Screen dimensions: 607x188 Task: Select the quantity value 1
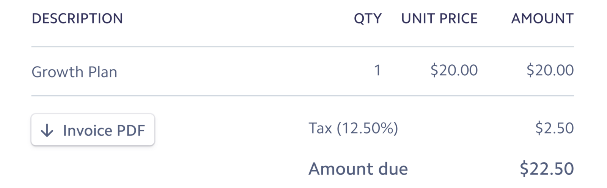pyautogui.click(x=377, y=70)
